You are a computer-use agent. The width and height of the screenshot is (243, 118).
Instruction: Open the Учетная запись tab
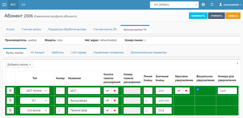pos(31,29)
